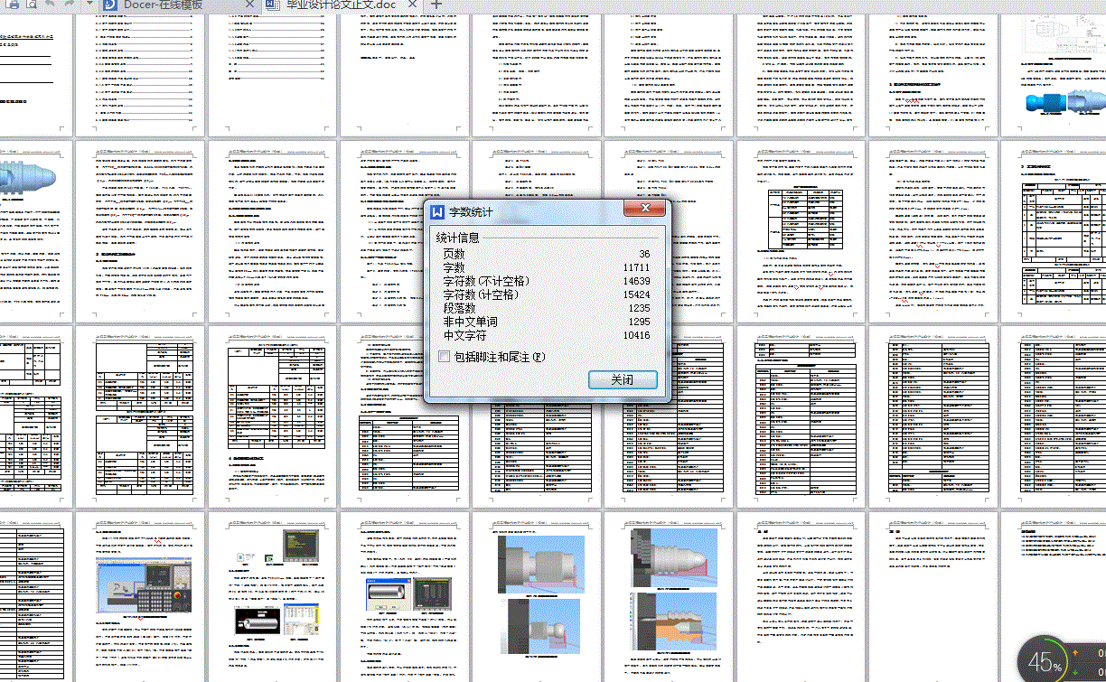Click the value 10416

point(636,335)
